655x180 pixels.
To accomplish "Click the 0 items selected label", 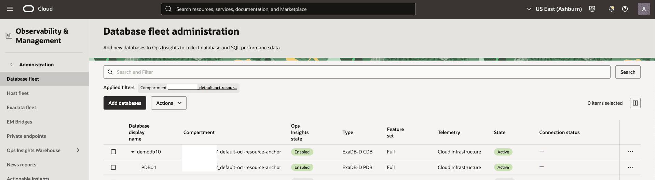I will click(x=605, y=103).
